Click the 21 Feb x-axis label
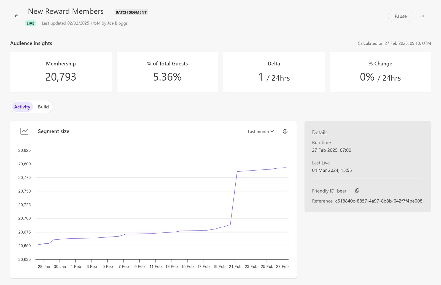Viewport: 441px width, 285px height. tap(235, 267)
